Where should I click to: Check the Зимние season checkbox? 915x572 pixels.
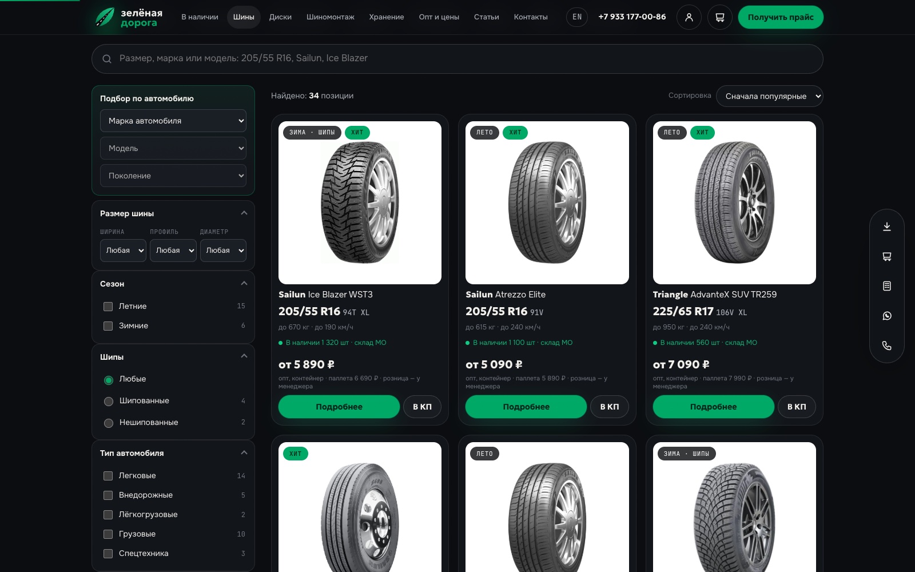108,326
